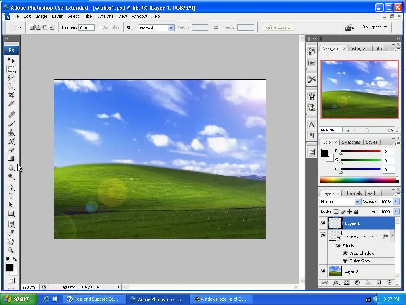
Task: Select the Zoom tool
Action: 11,251
